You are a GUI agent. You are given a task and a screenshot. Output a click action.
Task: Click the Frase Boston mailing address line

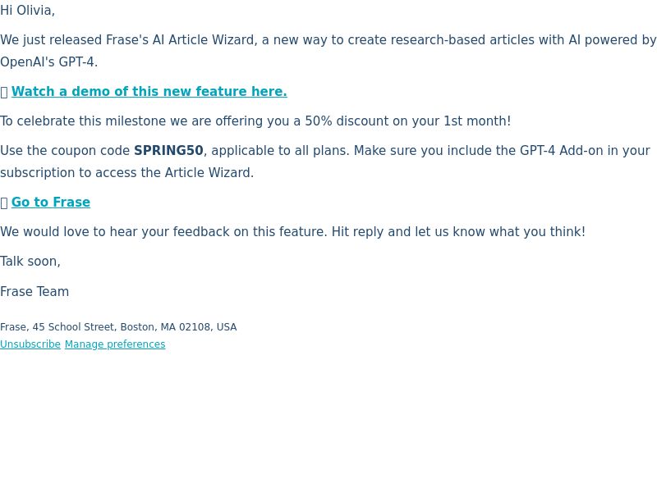pyautogui.click(x=118, y=327)
